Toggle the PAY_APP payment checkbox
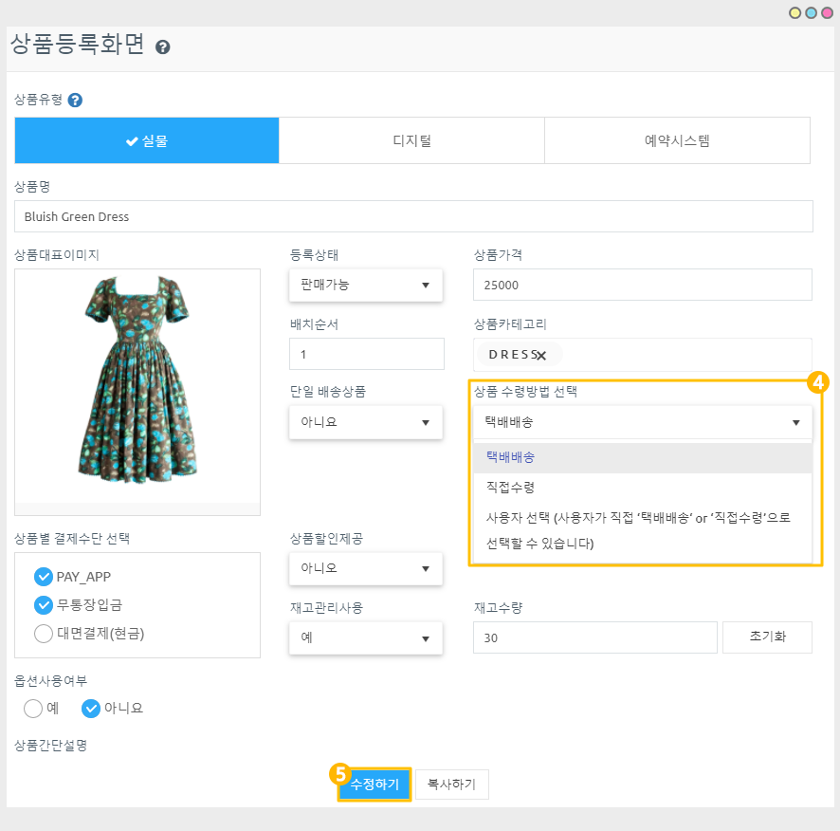The image size is (840, 831). coord(43,577)
